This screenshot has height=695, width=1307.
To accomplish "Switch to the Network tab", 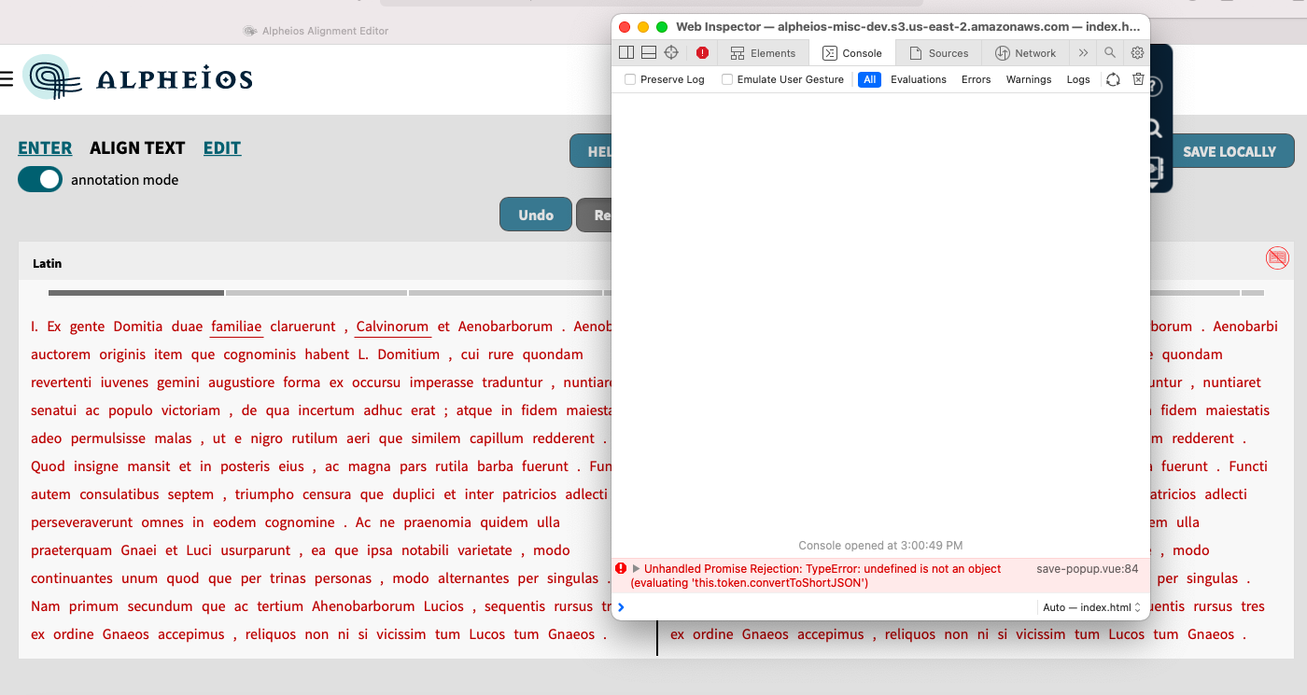I will click(x=1026, y=52).
